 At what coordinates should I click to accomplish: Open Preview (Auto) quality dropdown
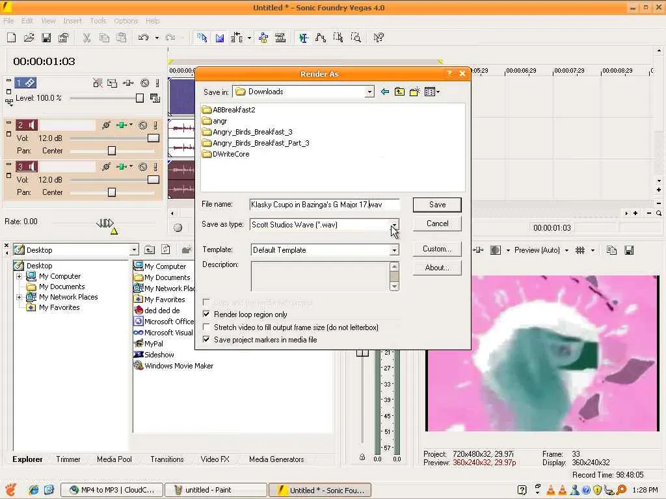pos(566,250)
